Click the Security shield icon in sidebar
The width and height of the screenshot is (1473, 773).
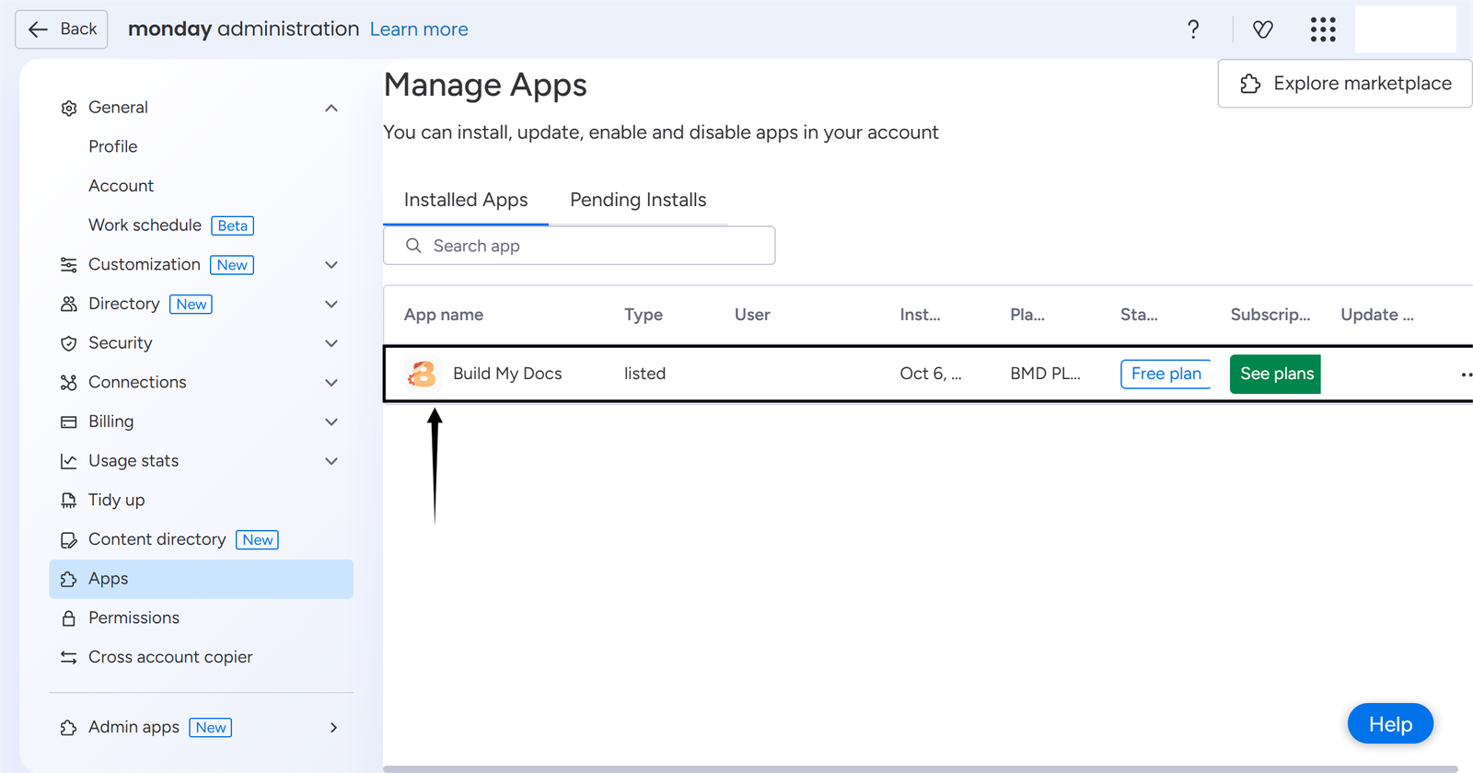pos(69,343)
